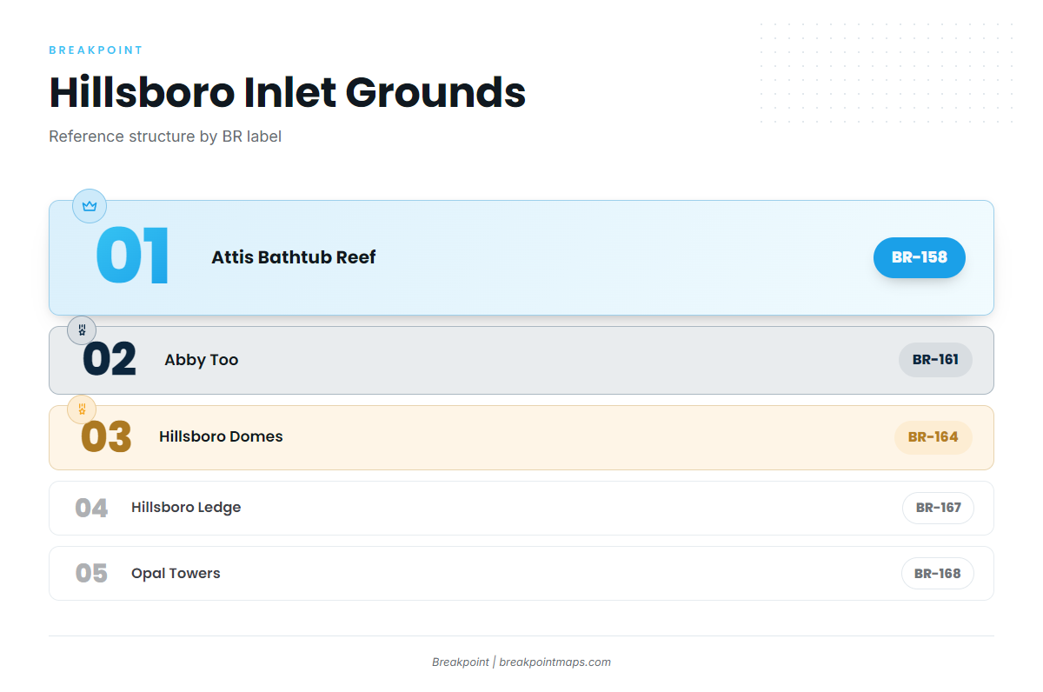The width and height of the screenshot is (1043, 692).
Task: Select the Opal Towers entry name
Action: [176, 574]
